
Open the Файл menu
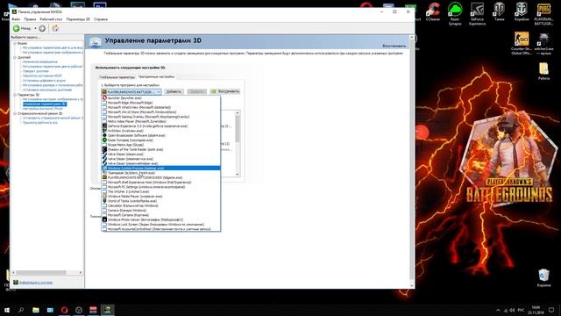point(16,19)
